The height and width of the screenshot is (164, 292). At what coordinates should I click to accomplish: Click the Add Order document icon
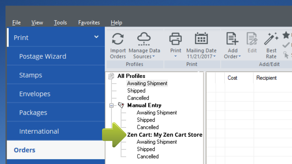point(232,38)
